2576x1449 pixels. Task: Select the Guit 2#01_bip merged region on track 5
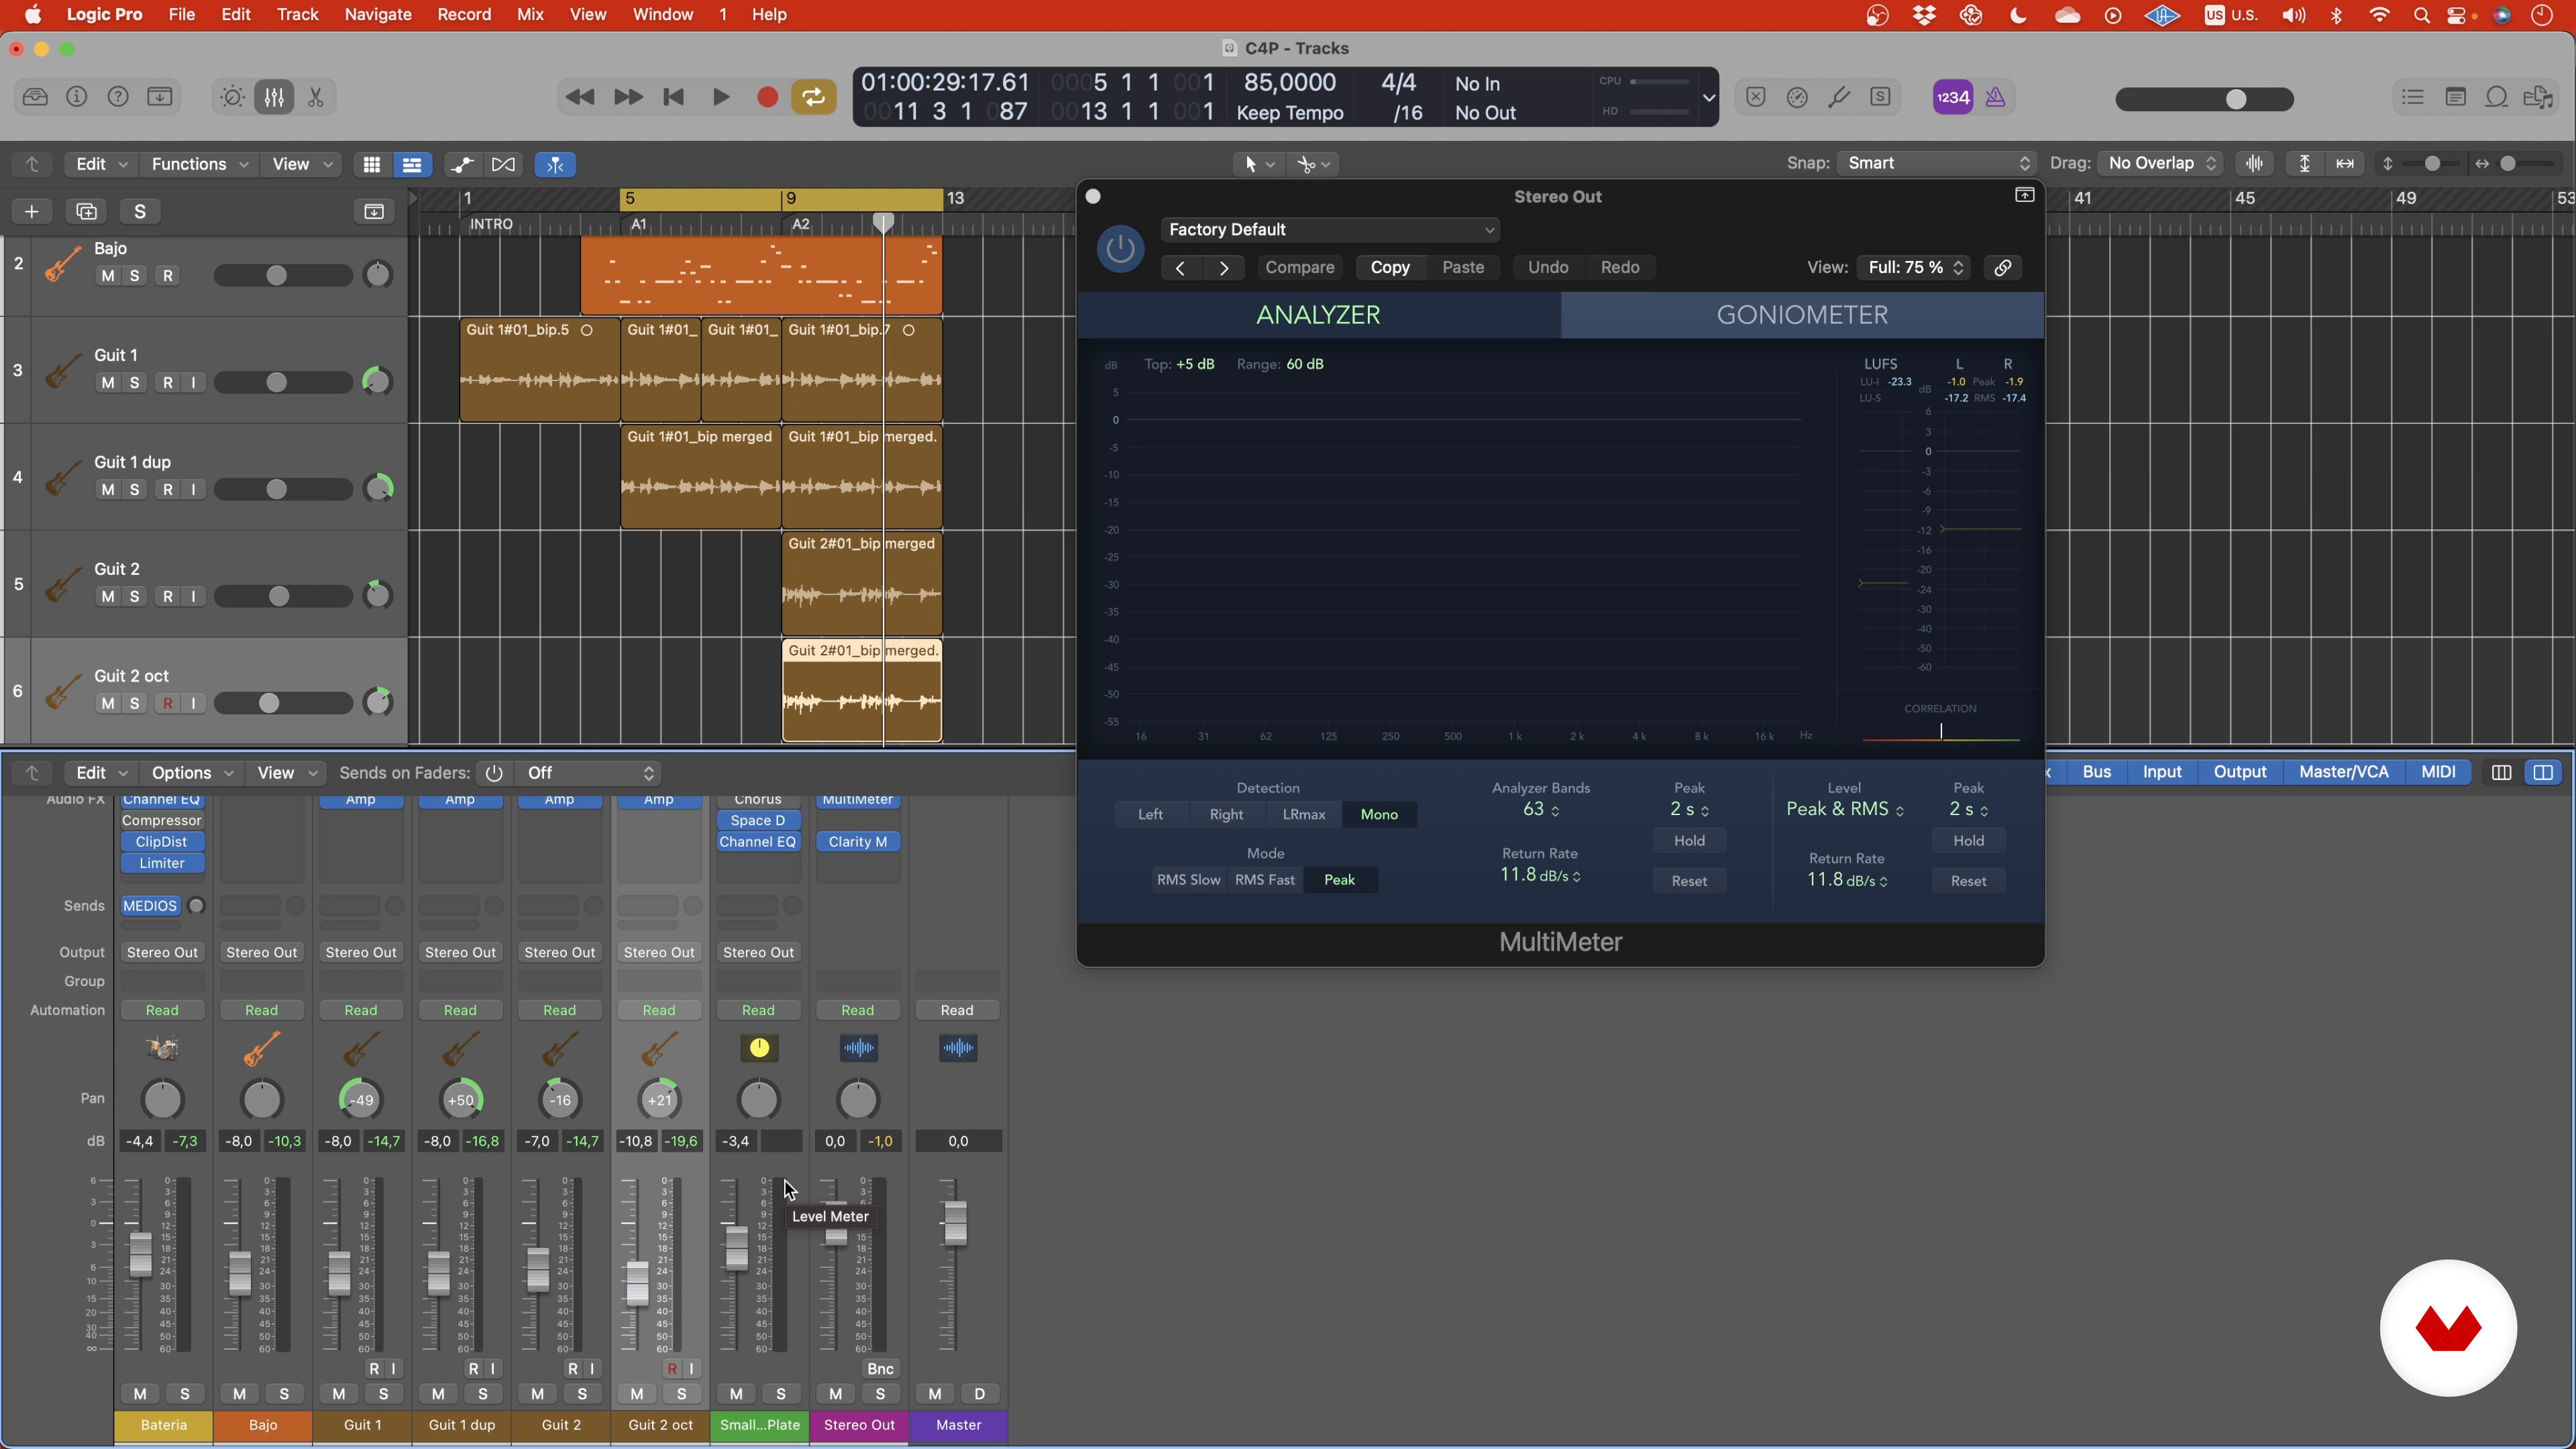(x=861, y=584)
